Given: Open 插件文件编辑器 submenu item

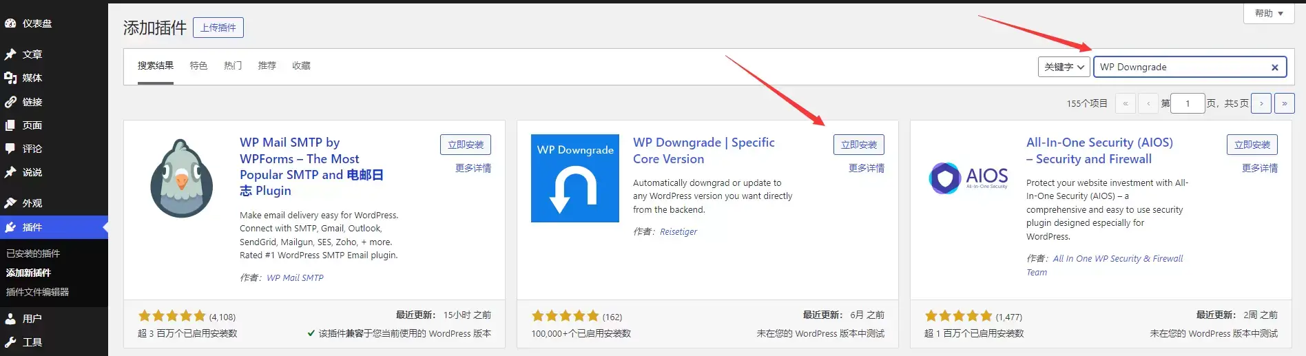Looking at the screenshot, I should coord(37,292).
